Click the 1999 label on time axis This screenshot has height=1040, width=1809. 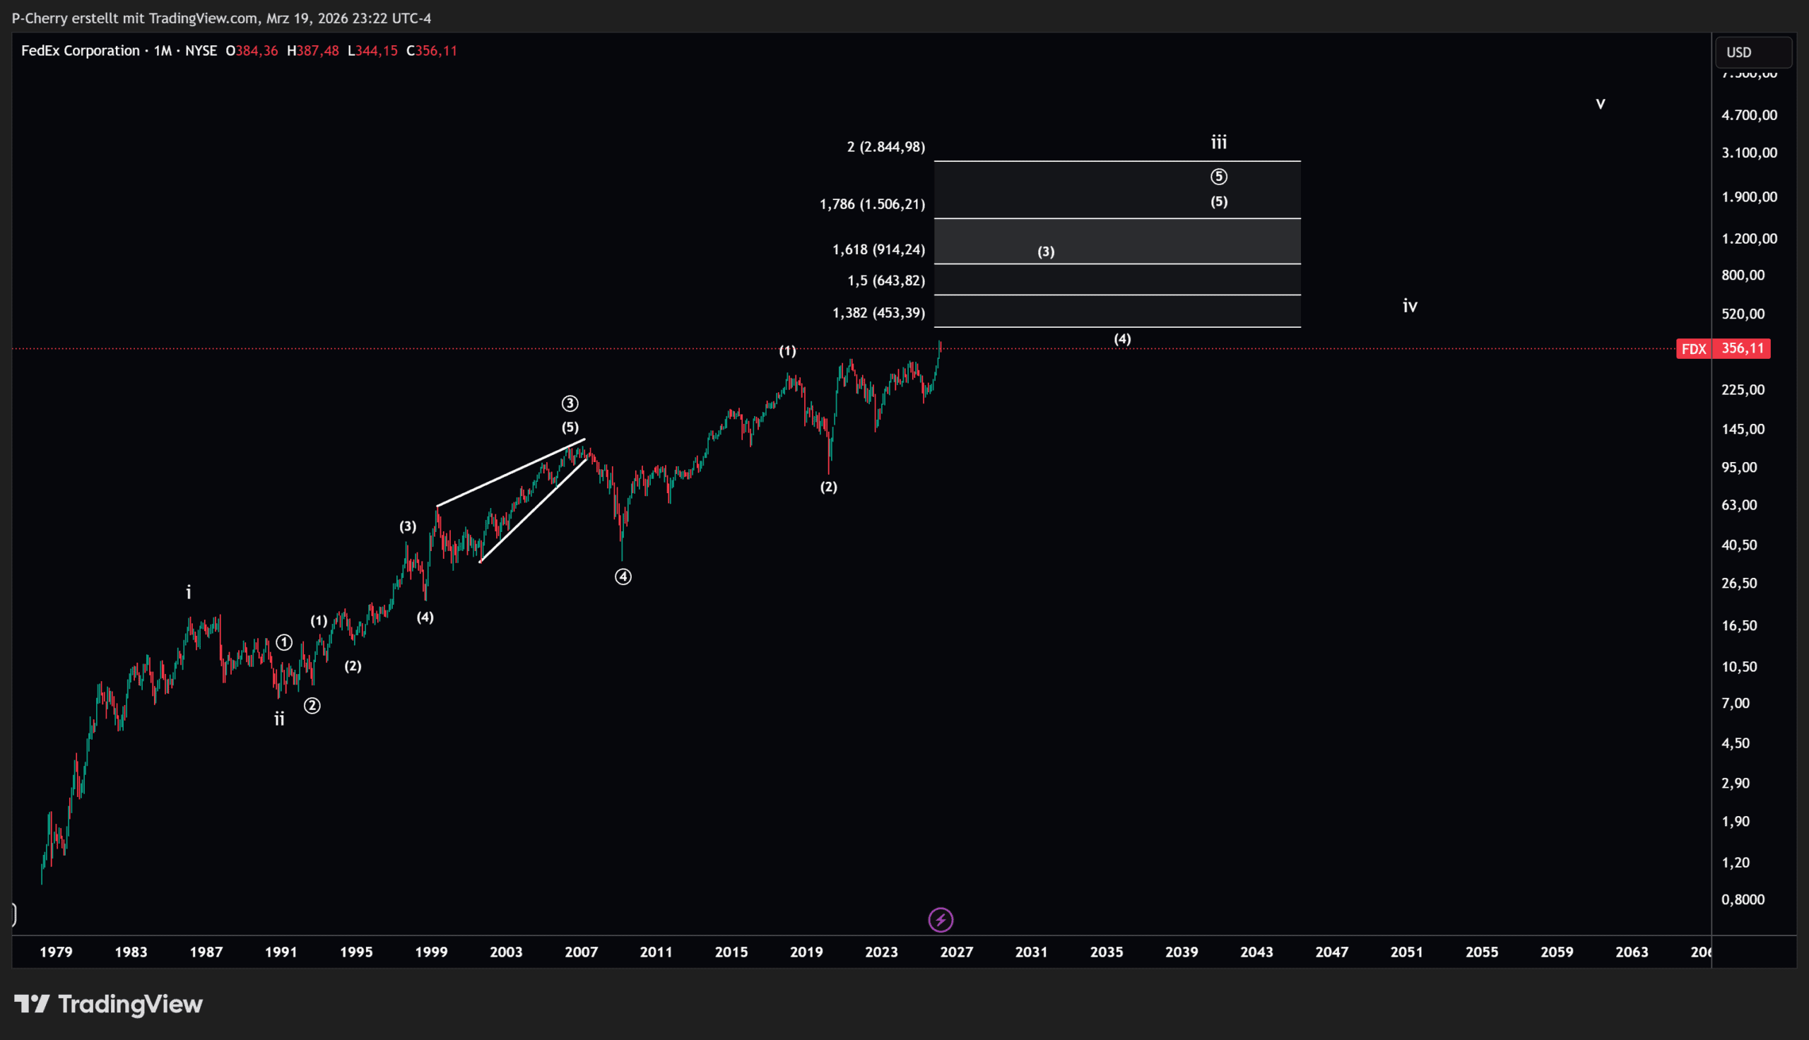[x=430, y=952]
